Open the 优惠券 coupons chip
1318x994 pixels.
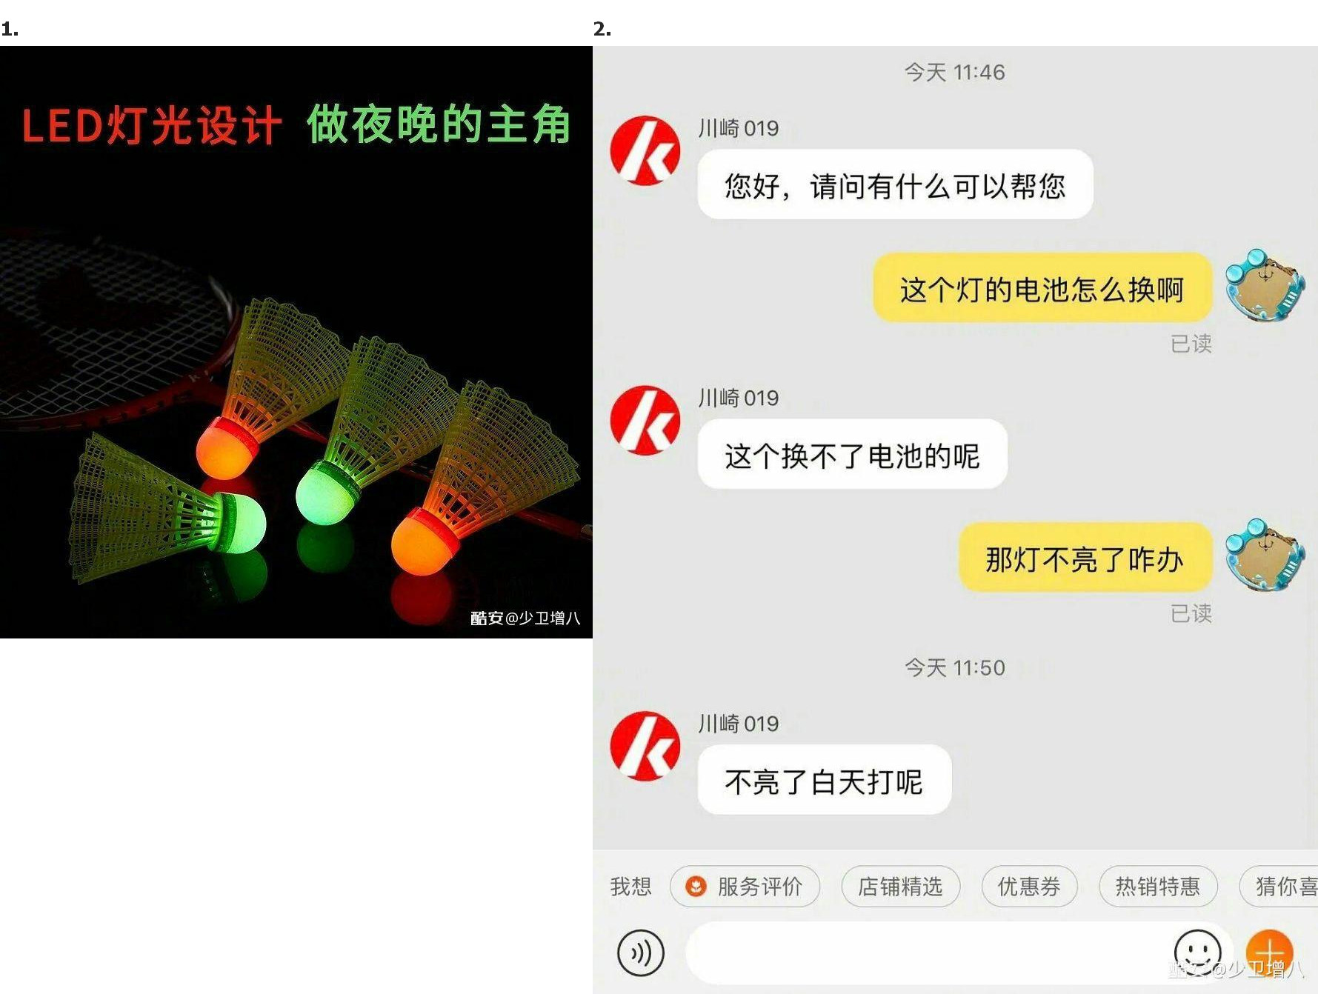point(1030,886)
